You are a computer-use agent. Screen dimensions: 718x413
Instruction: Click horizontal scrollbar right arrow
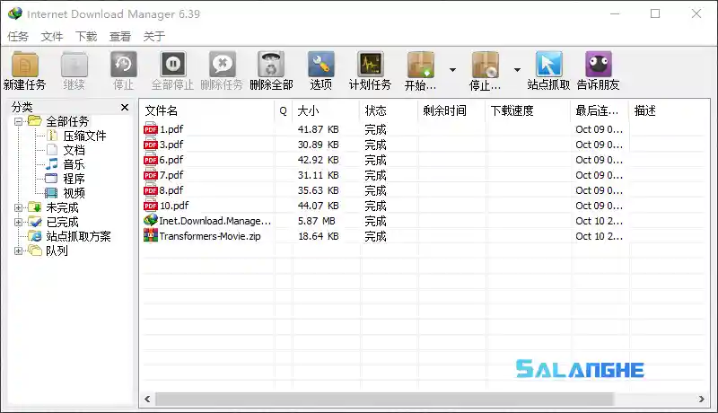(702, 399)
